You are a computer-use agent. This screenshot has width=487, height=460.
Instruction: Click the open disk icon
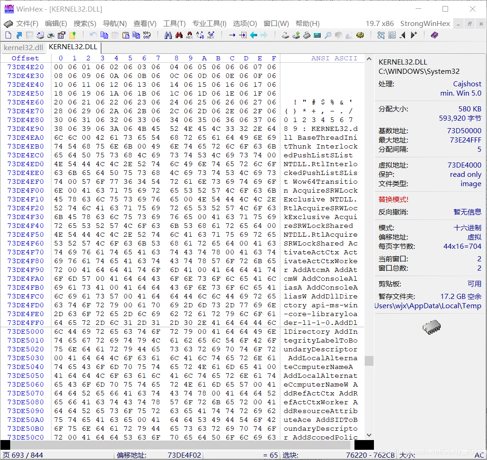click(x=285, y=35)
